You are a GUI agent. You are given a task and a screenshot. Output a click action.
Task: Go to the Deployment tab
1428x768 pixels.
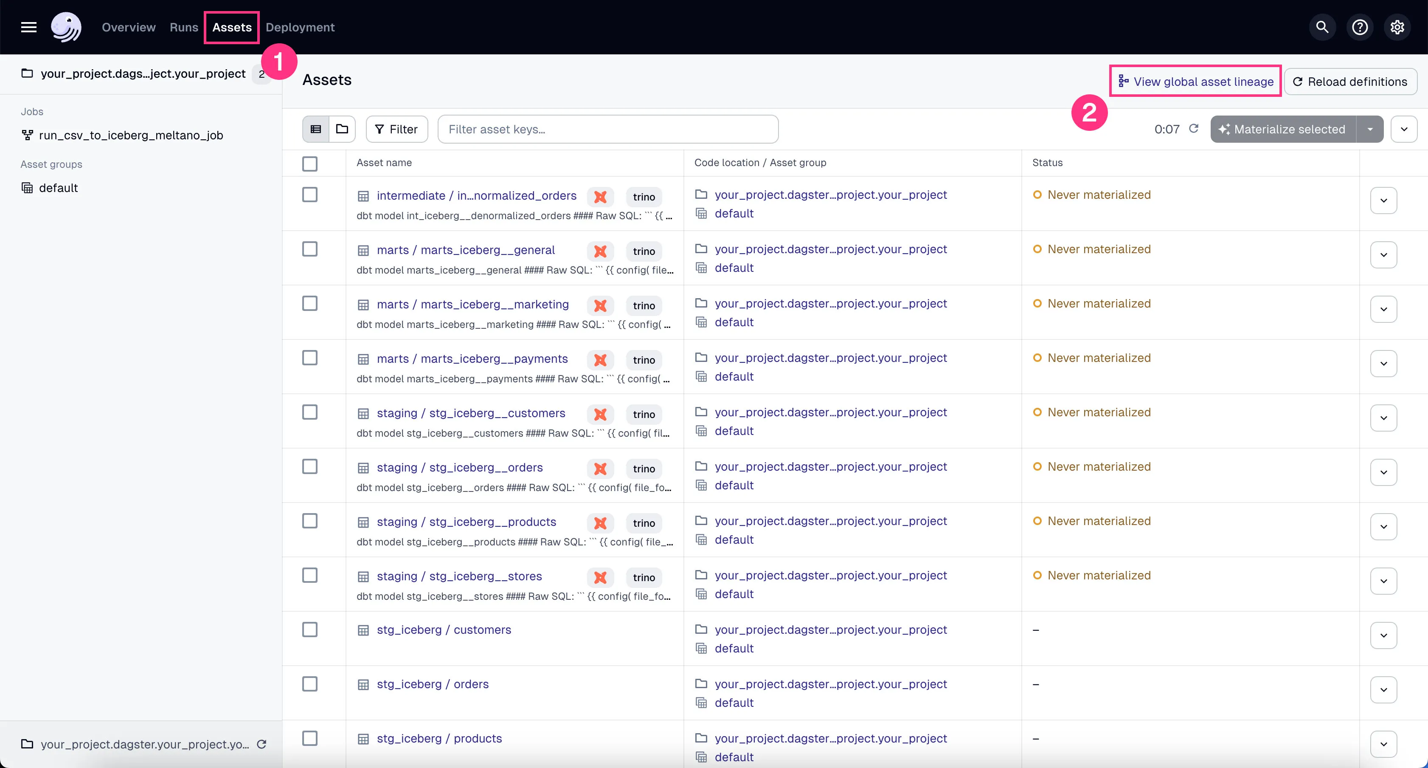[300, 27]
